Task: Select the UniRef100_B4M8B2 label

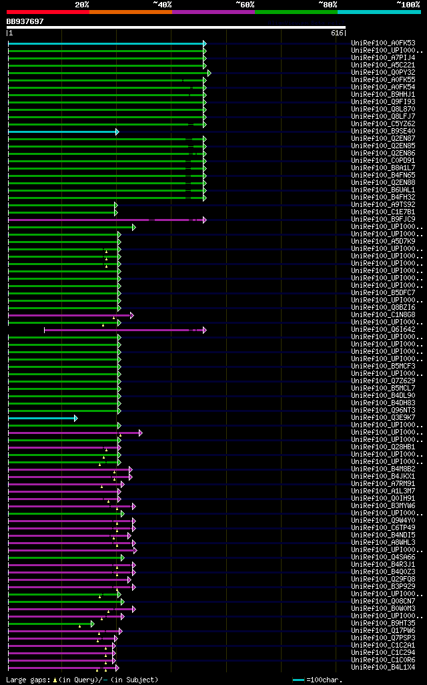Action: tap(384, 469)
